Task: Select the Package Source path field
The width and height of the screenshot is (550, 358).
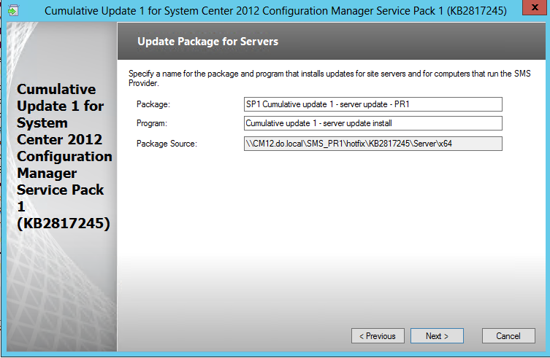Action: [373, 144]
